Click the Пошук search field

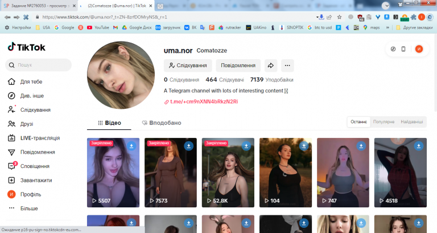pyautogui.click(x=39, y=65)
